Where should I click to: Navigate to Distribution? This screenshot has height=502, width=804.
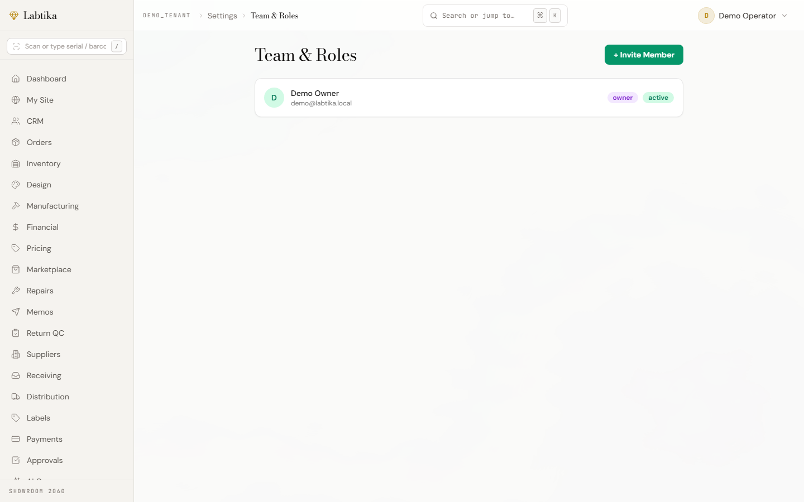(67, 397)
